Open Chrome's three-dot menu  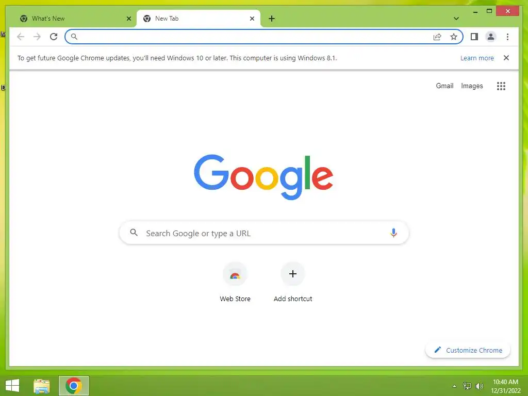507,37
